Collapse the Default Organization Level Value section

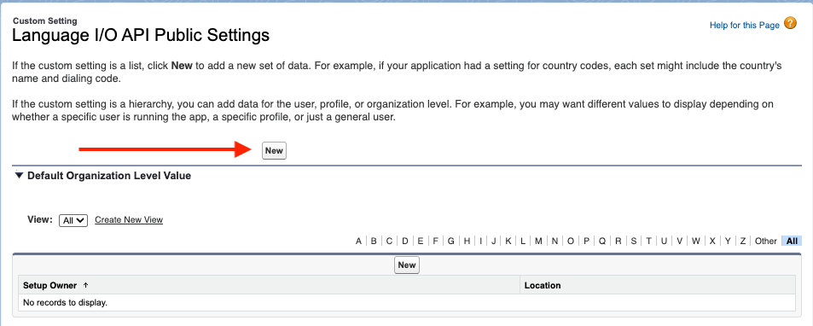coord(19,175)
